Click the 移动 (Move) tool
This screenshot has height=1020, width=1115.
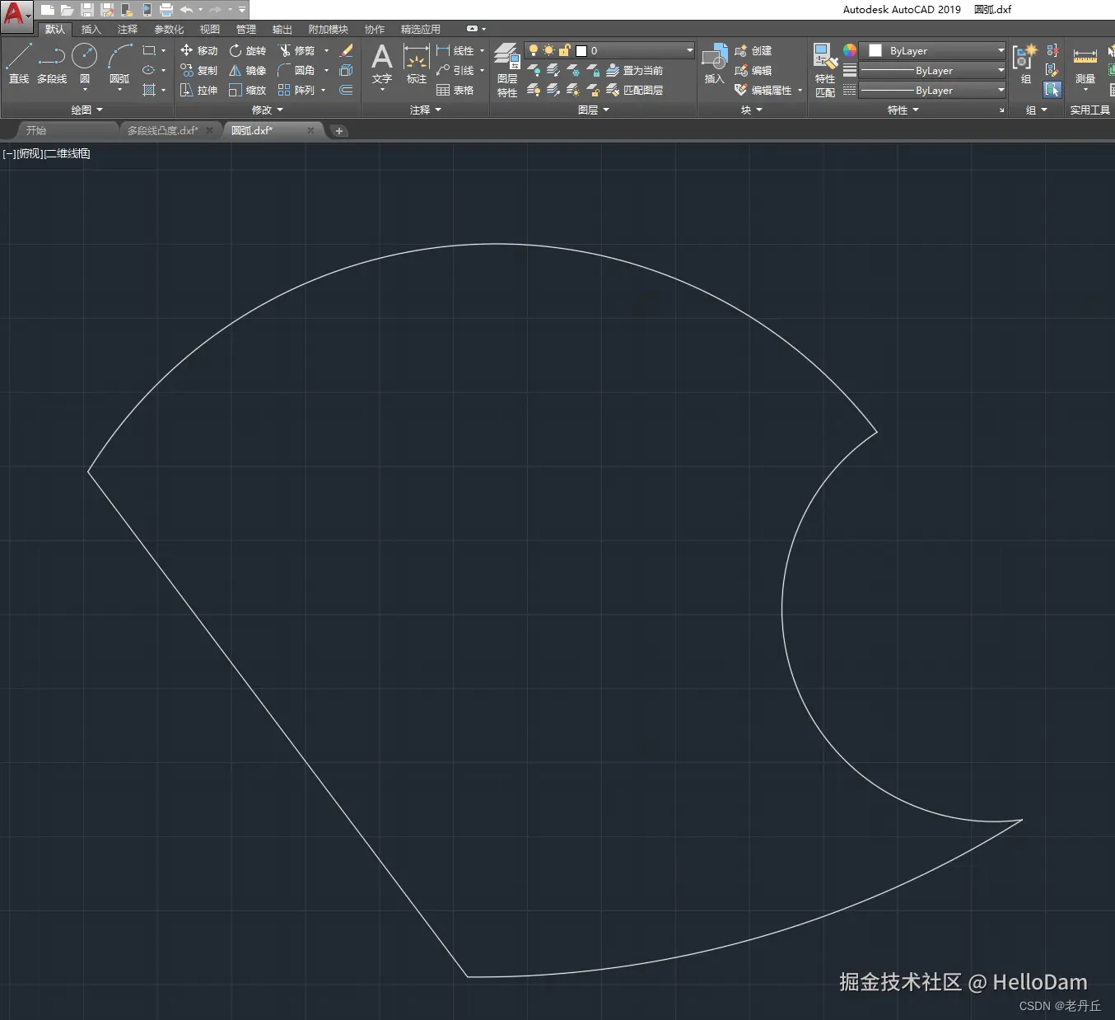(198, 50)
